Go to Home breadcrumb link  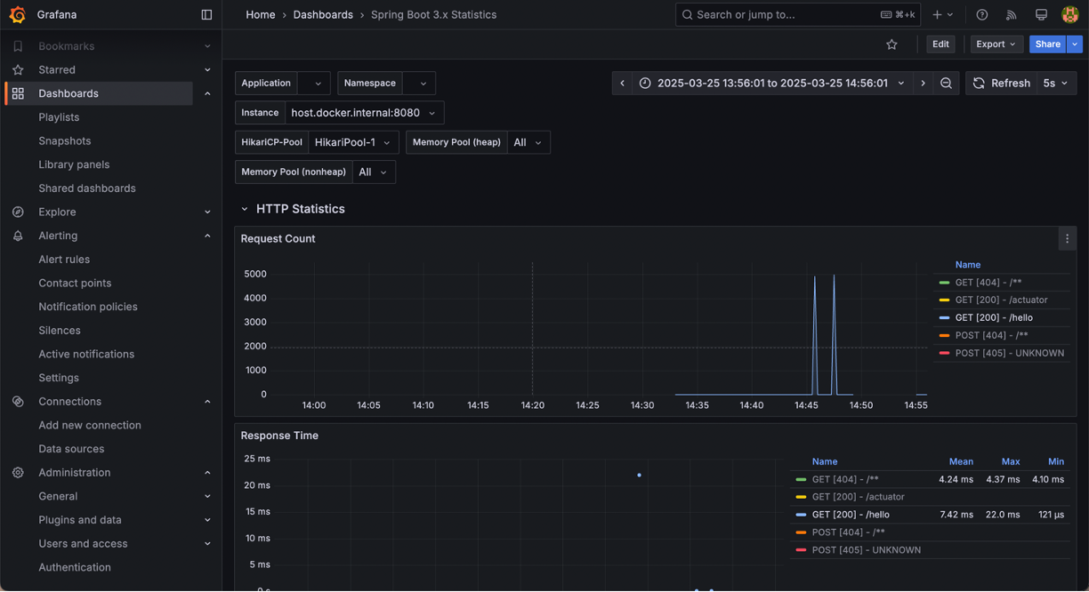[x=261, y=14]
